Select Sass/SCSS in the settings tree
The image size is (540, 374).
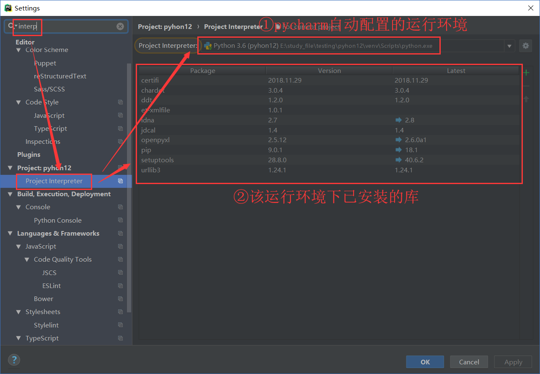click(49, 89)
